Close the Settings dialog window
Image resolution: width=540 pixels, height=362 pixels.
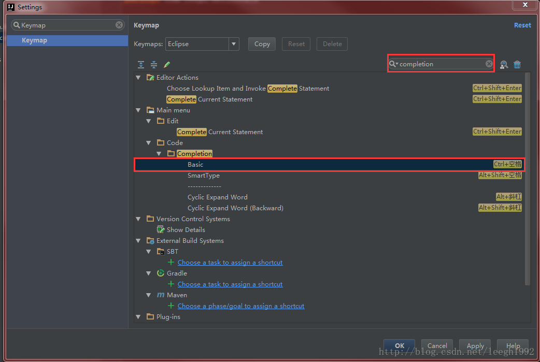525,5
